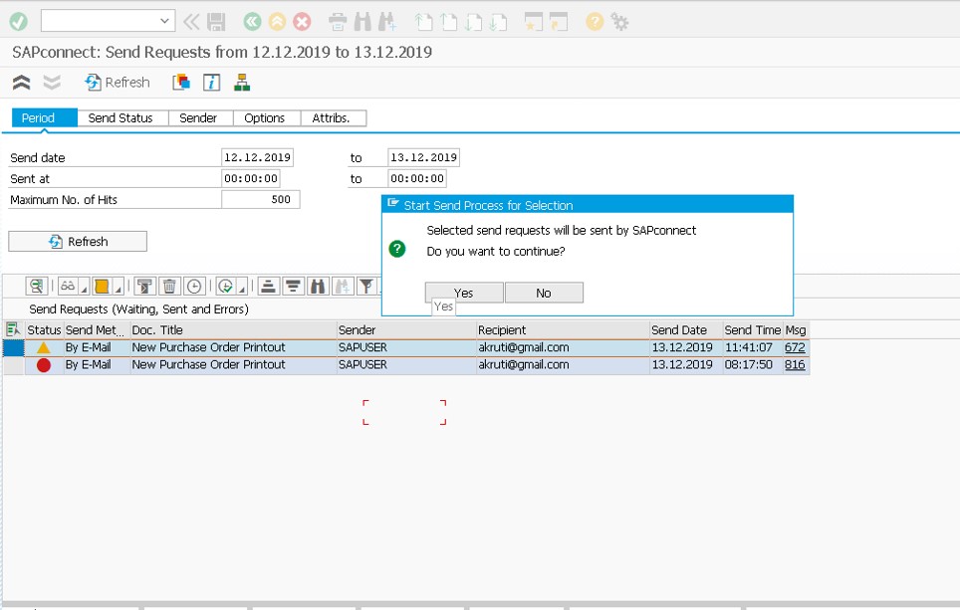
Task: Click the Recipient column header
Action: 563,329
